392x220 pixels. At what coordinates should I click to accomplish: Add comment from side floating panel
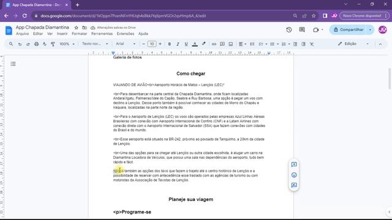[294, 164]
